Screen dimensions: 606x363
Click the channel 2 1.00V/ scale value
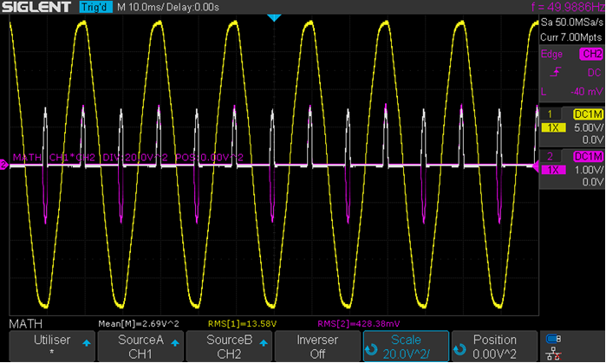point(589,170)
